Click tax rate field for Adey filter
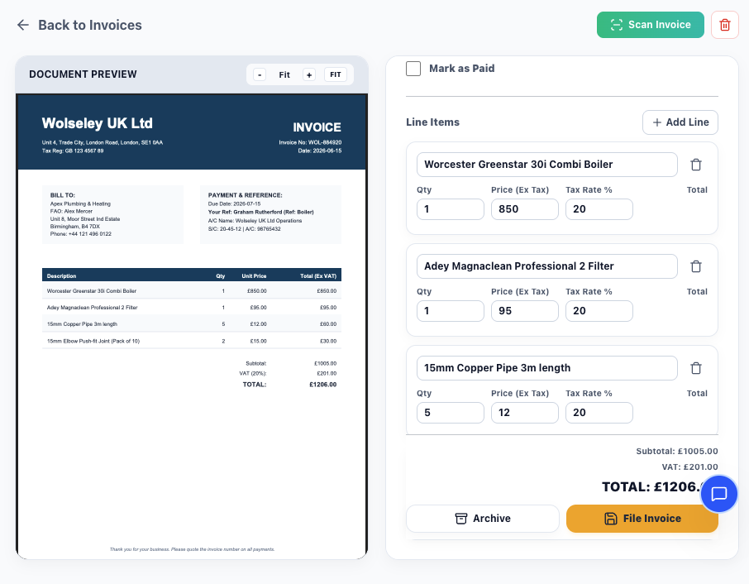 click(x=599, y=311)
